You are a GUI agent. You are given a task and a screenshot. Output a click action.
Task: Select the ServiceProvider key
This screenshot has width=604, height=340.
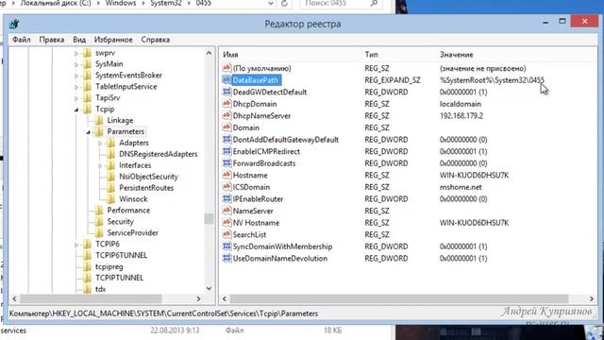132,233
